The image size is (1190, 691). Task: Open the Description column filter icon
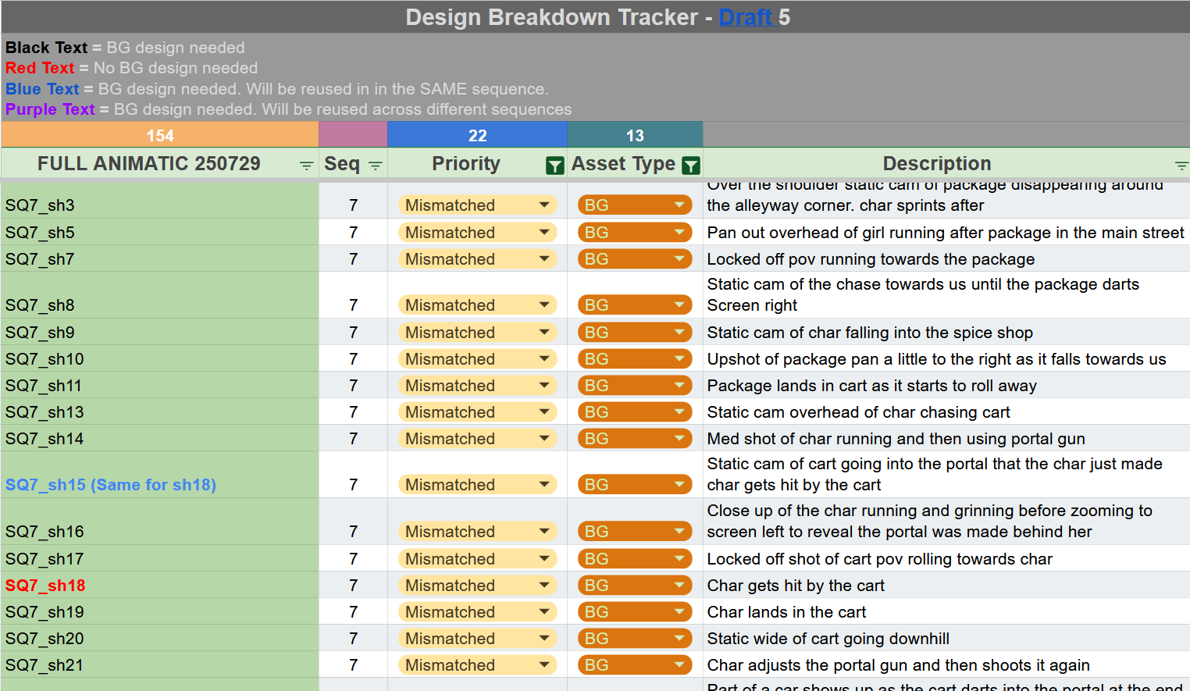(x=1181, y=166)
